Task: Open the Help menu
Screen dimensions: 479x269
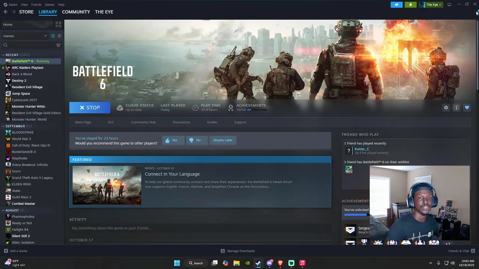Action: tap(61, 4)
